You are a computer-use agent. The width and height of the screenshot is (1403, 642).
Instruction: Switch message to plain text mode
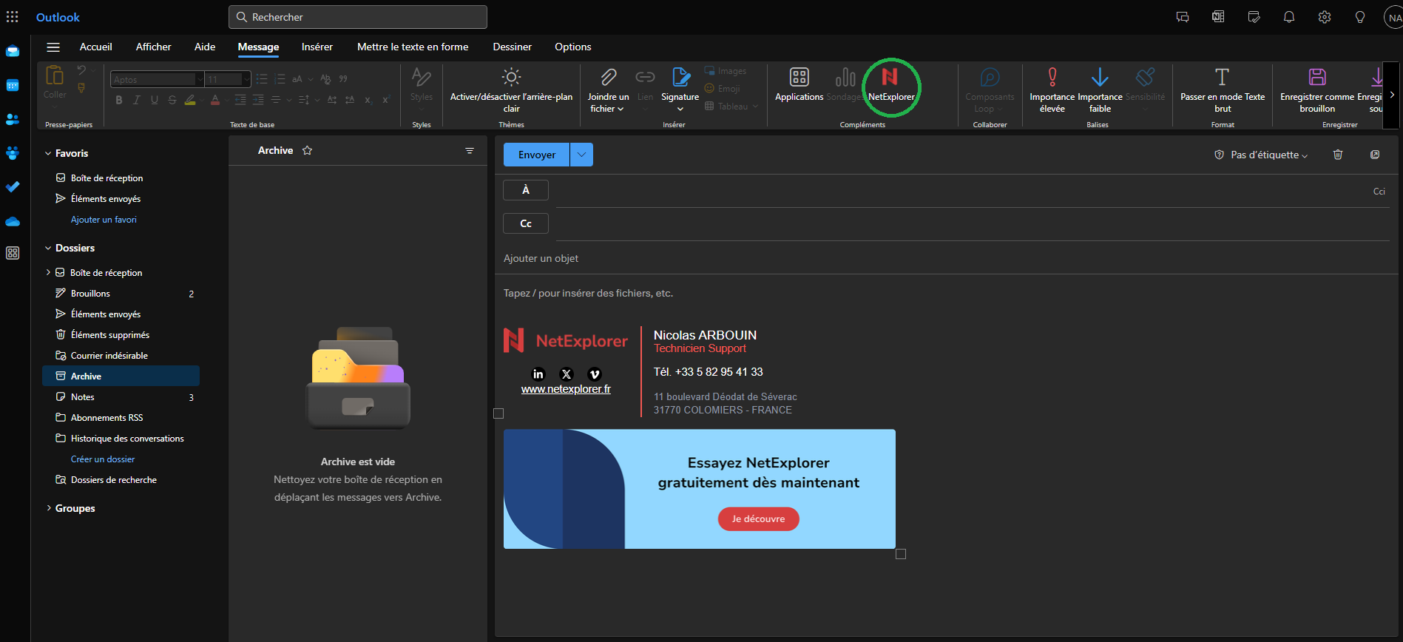(1222, 90)
